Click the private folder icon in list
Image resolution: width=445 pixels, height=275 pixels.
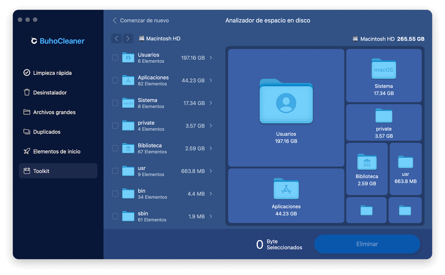[x=128, y=126]
